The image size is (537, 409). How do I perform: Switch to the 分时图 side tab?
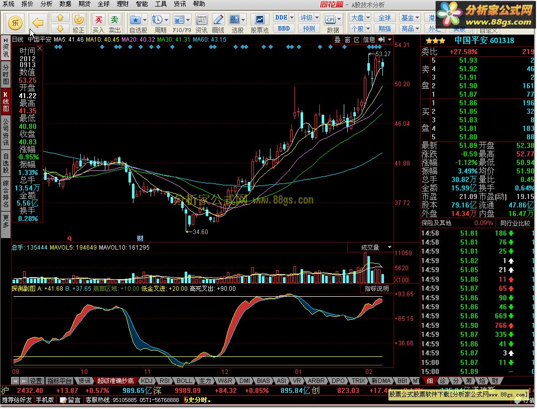tap(6, 75)
